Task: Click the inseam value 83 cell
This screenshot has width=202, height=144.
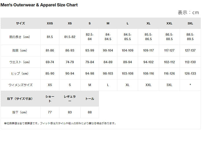Action: click(x=70, y=112)
